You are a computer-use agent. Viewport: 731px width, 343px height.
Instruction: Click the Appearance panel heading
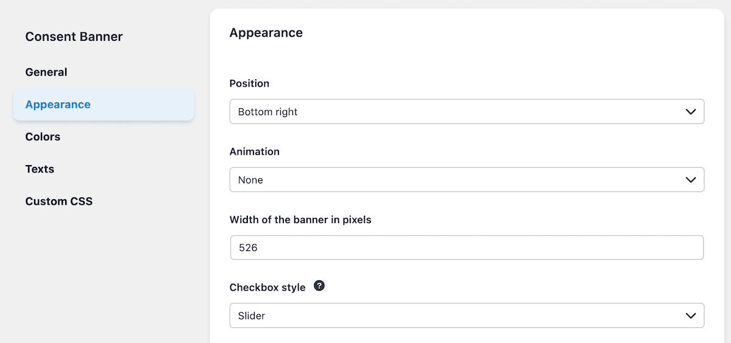266,33
